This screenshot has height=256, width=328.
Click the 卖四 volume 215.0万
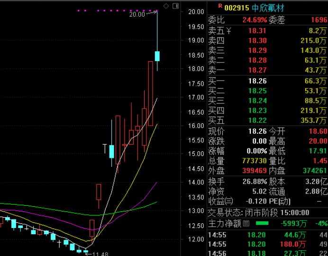coord(313,41)
